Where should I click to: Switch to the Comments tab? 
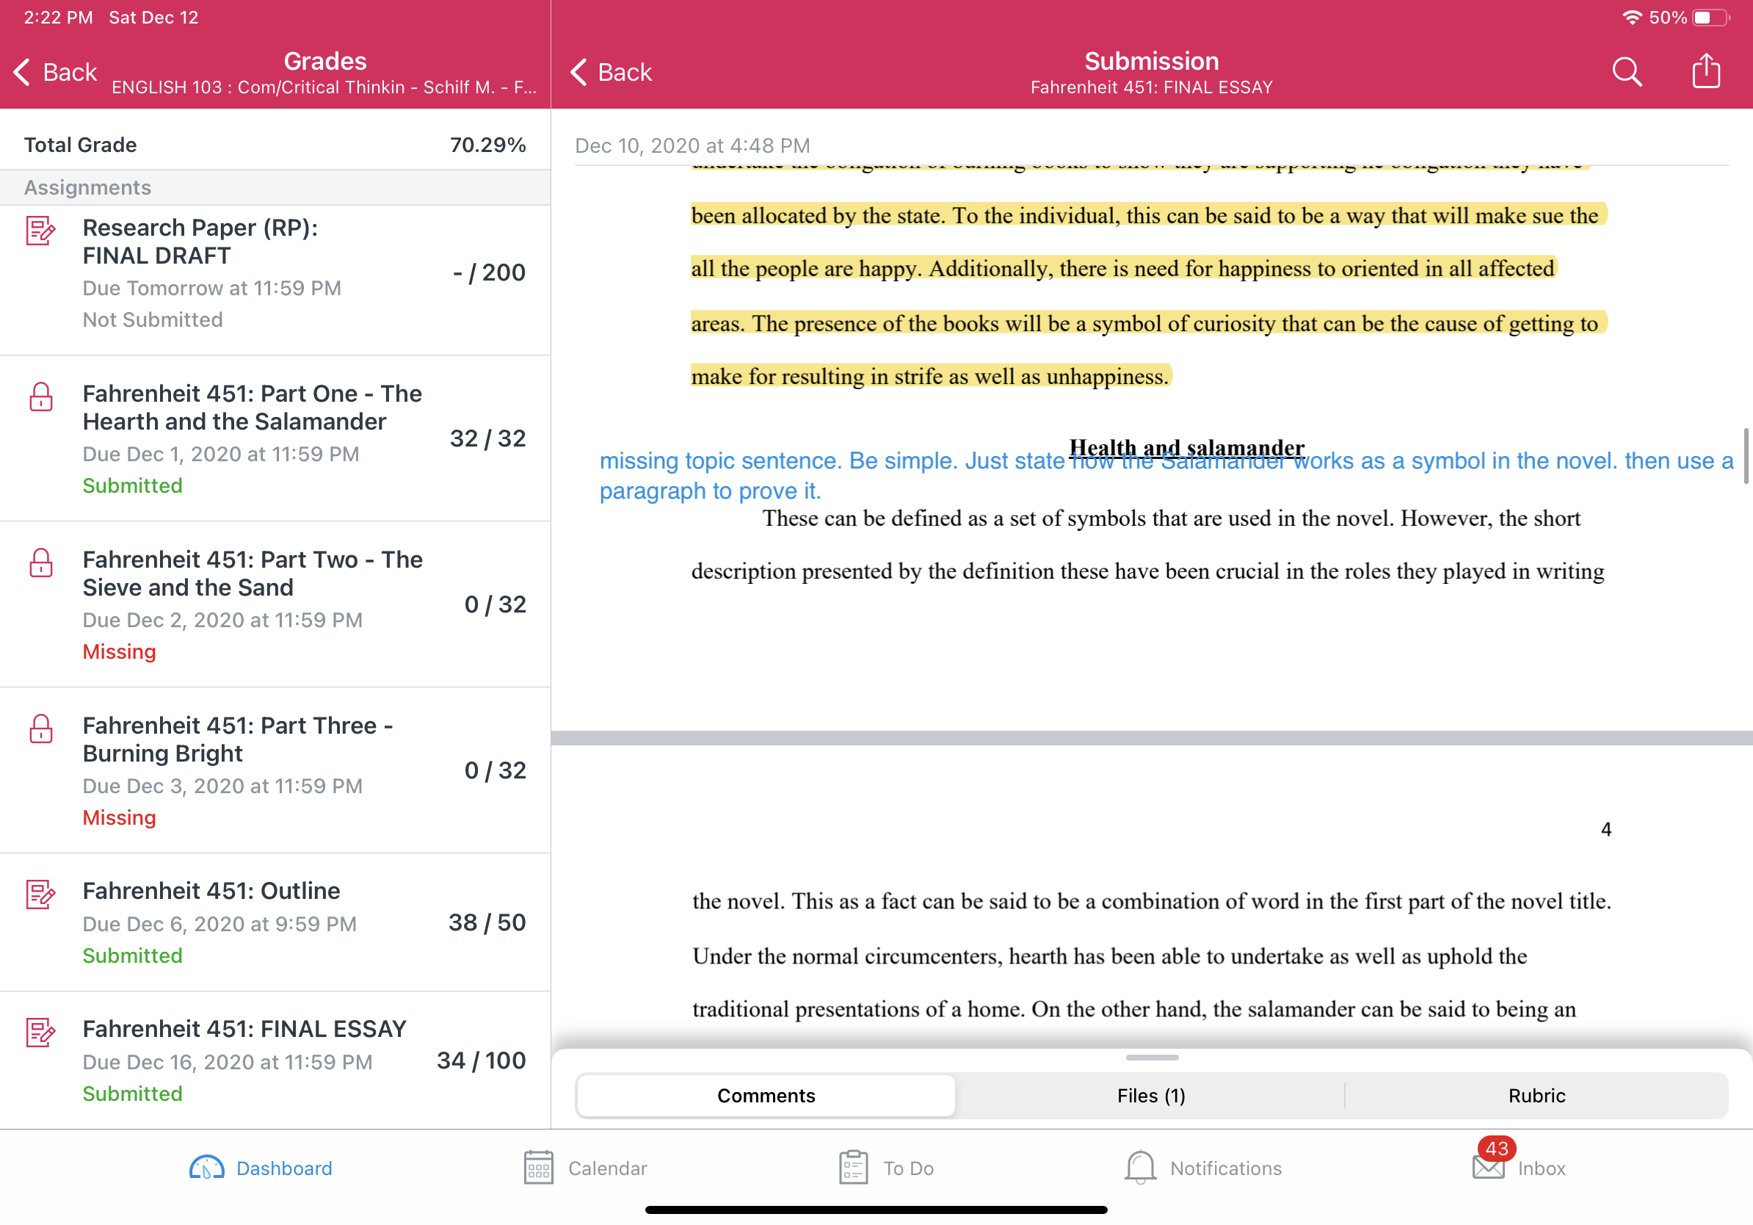[x=766, y=1095]
